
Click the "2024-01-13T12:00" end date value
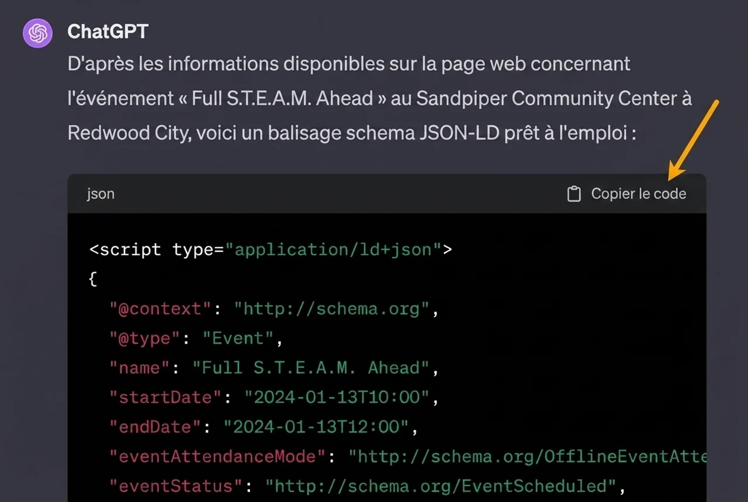pos(316,427)
